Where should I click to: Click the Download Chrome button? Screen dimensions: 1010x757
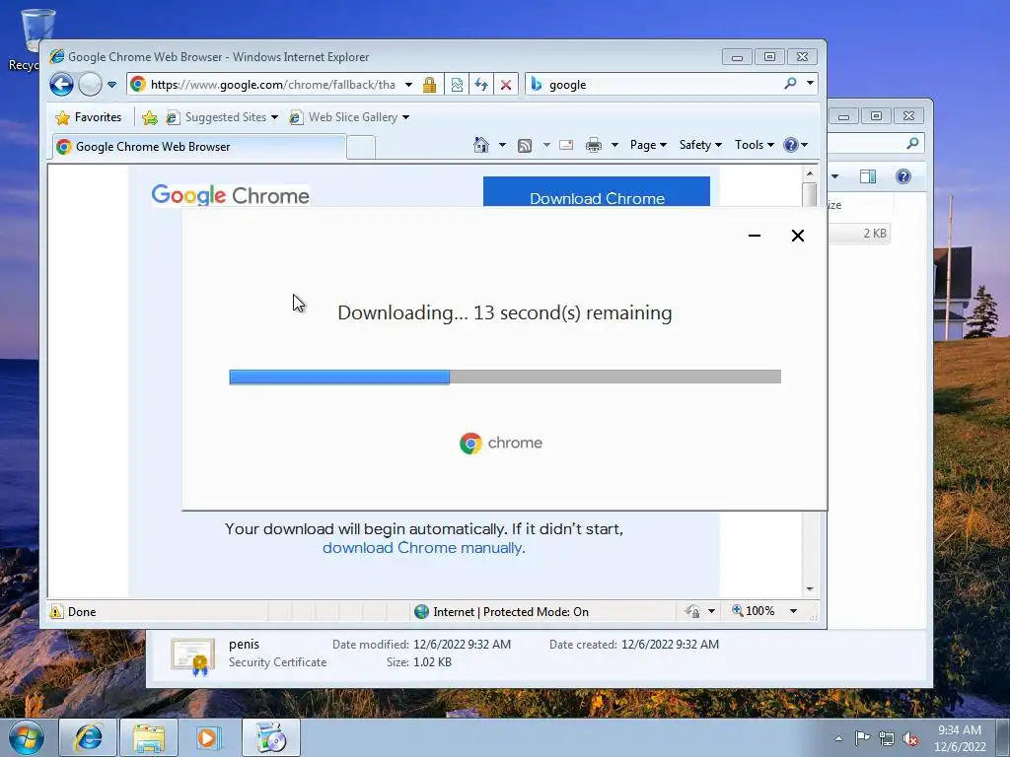[x=597, y=192]
